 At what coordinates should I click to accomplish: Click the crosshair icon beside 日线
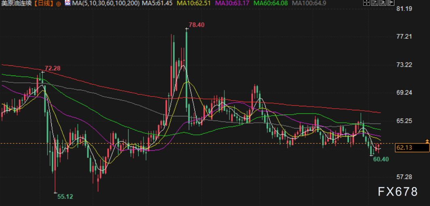[58, 4]
